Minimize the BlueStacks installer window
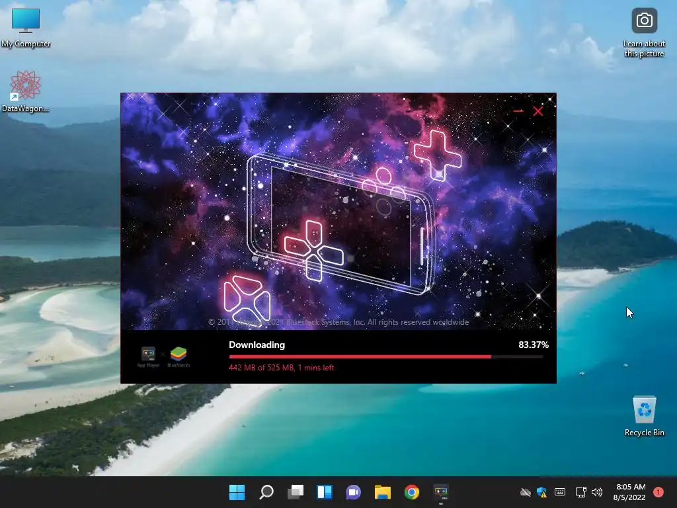677x508 pixels. (x=518, y=111)
